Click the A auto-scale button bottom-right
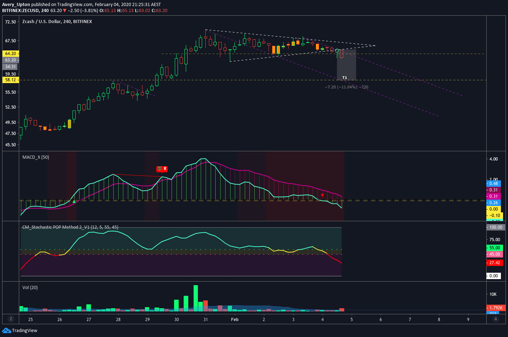 click(x=496, y=319)
